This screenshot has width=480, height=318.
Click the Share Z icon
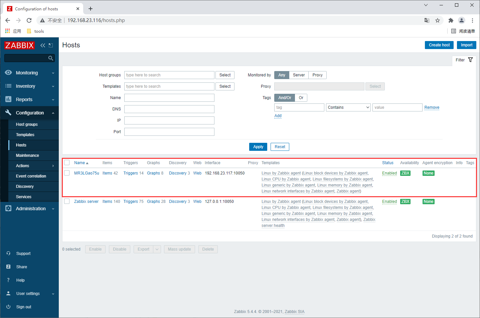click(8, 267)
